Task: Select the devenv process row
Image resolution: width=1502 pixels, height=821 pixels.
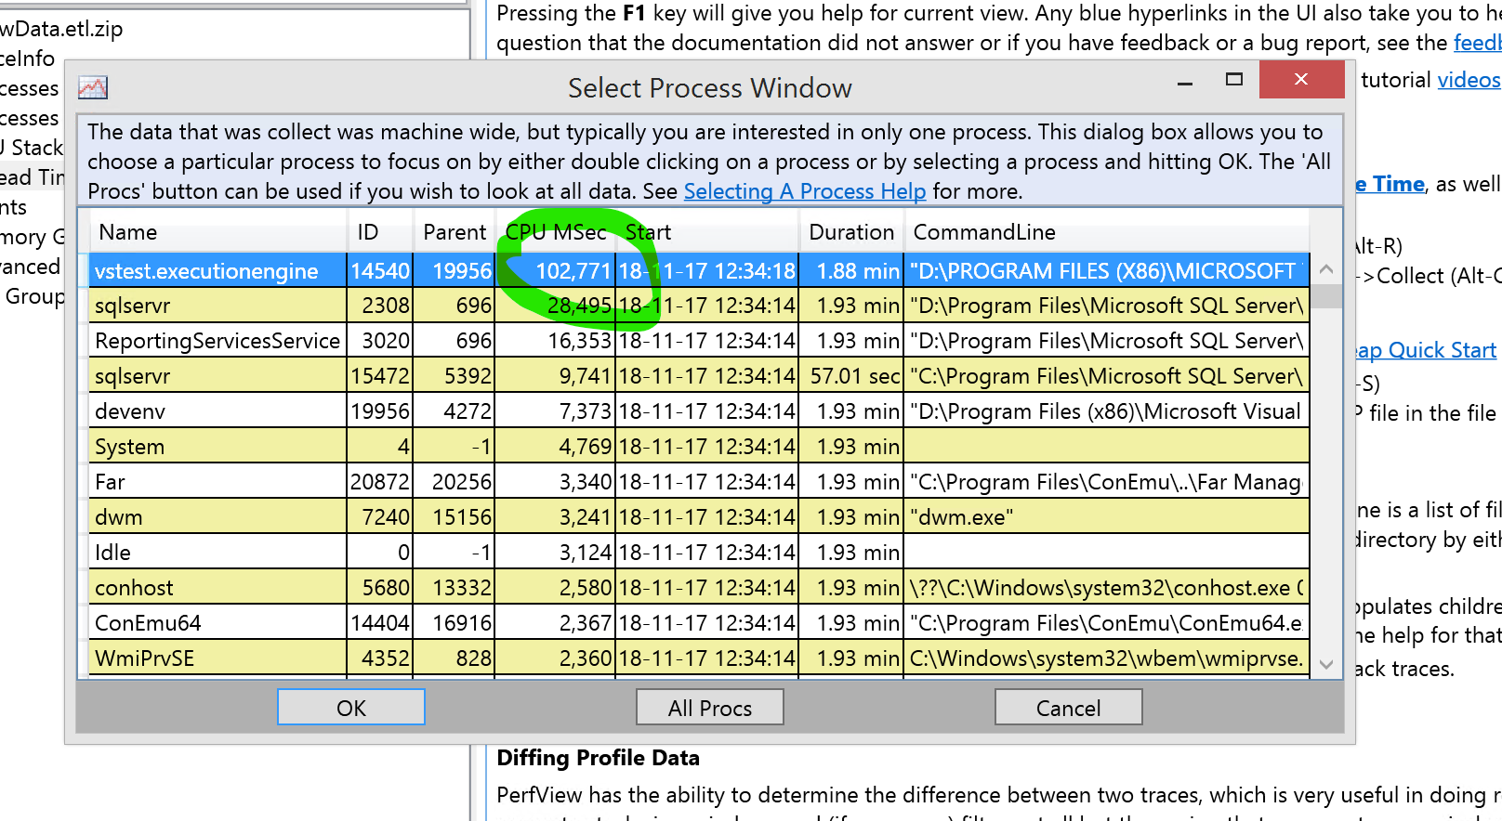Action: [x=699, y=411]
